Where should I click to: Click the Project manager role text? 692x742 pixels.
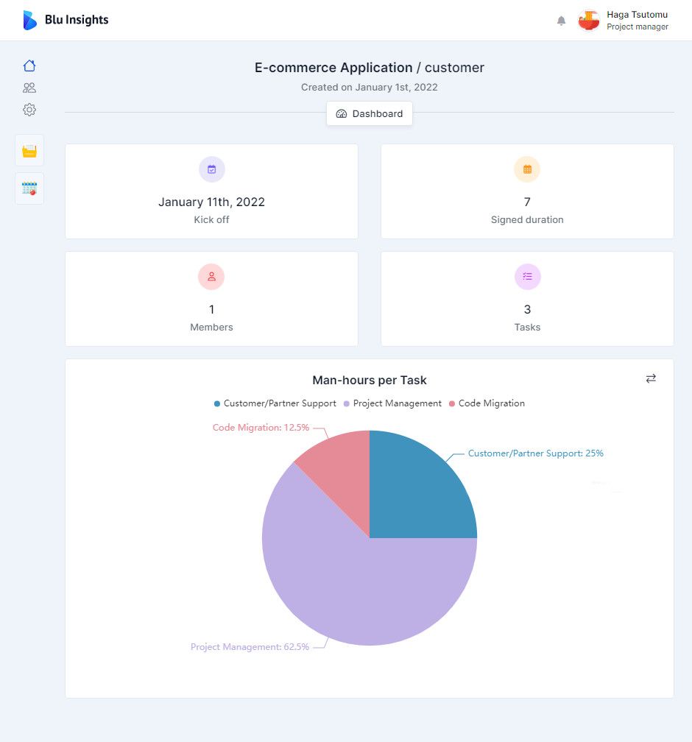[638, 27]
